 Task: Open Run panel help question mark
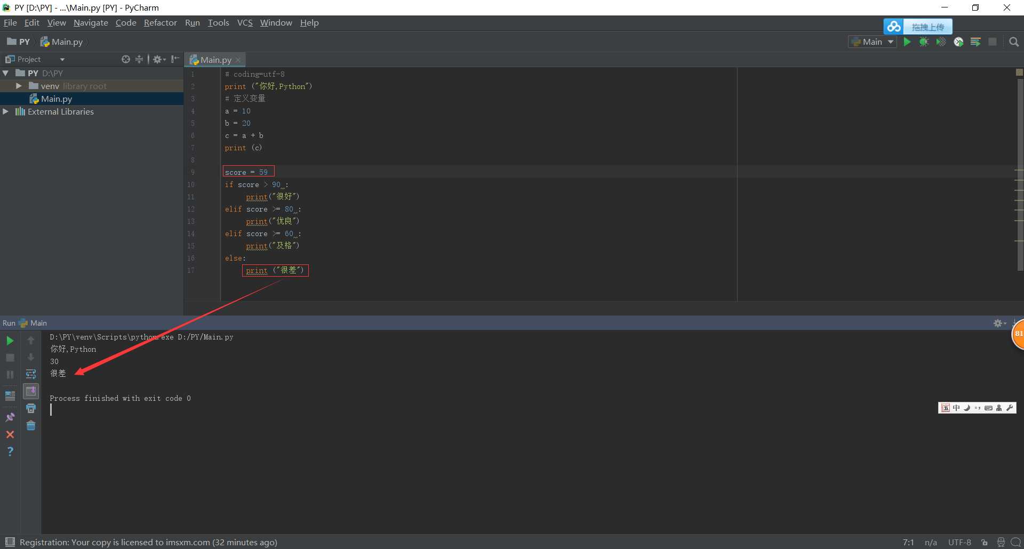tap(10, 451)
